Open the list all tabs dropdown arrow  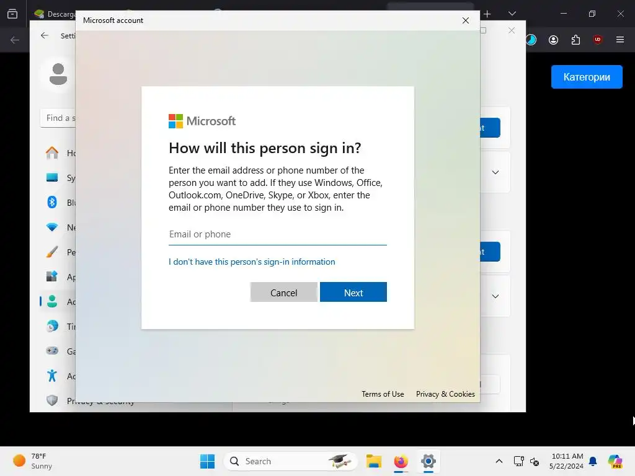pyautogui.click(x=512, y=14)
